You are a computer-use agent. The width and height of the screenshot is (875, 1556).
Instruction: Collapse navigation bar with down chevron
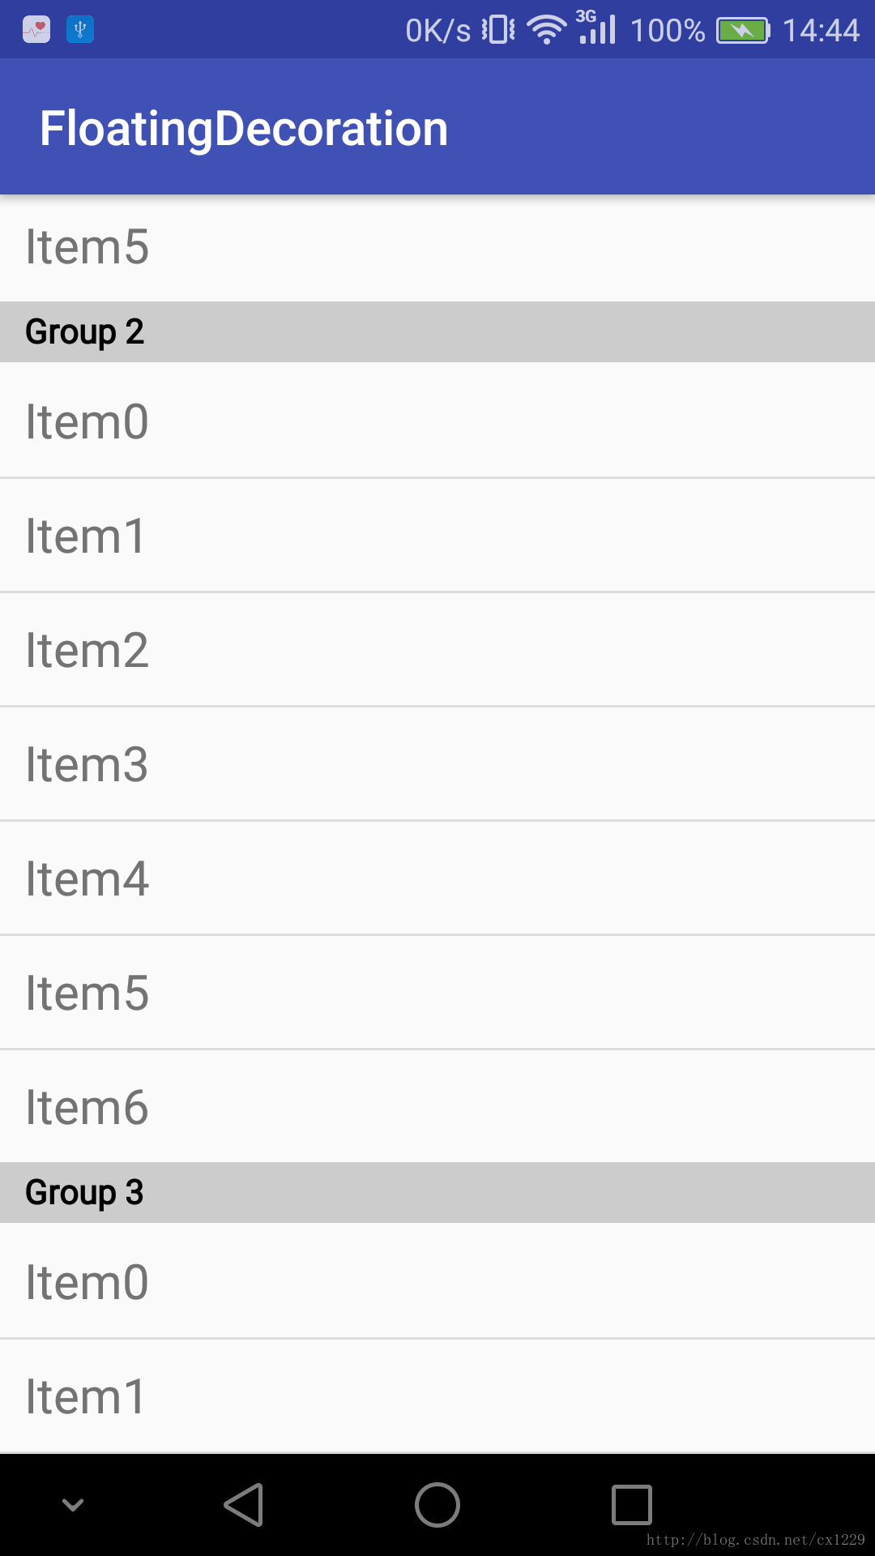point(73,1505)
